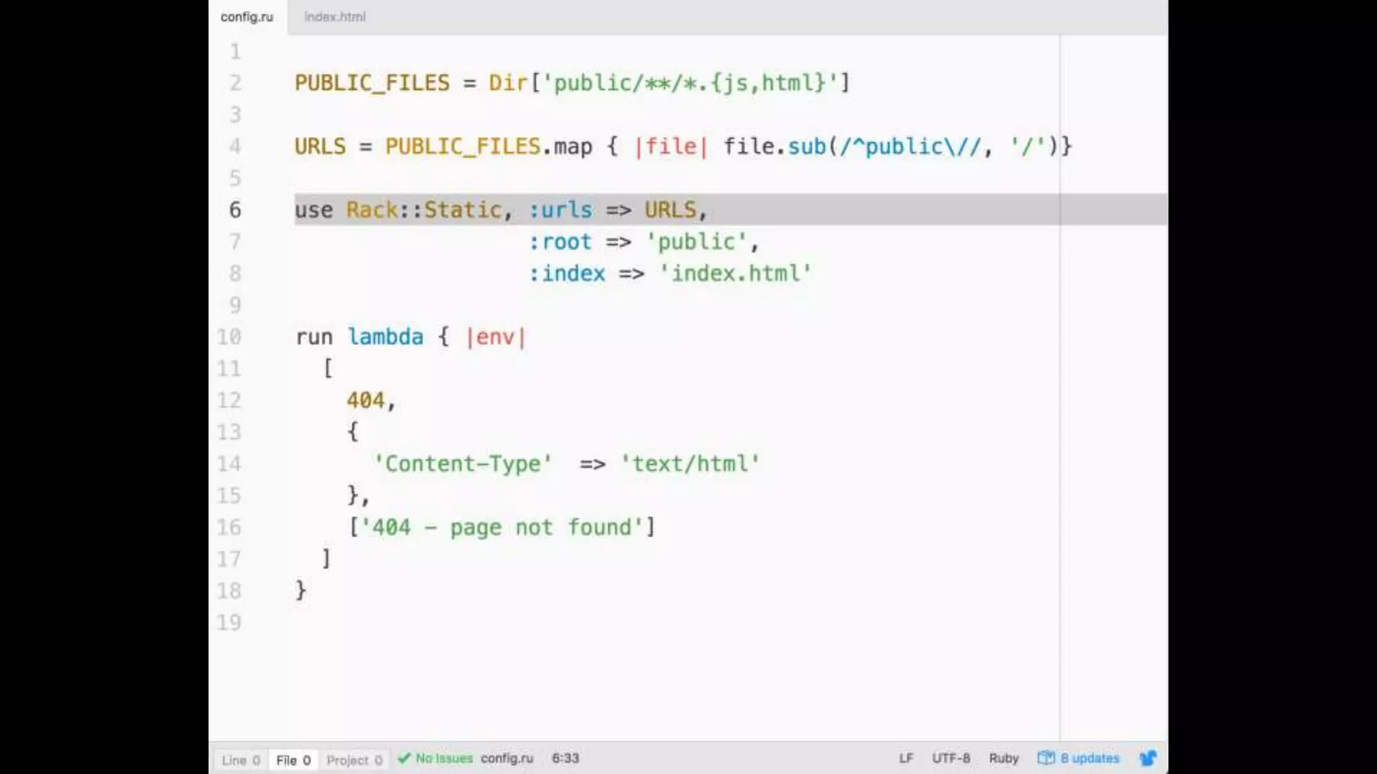Click the 8 updates link
The image size is (1377, 774).
[x=1090, y=759]
